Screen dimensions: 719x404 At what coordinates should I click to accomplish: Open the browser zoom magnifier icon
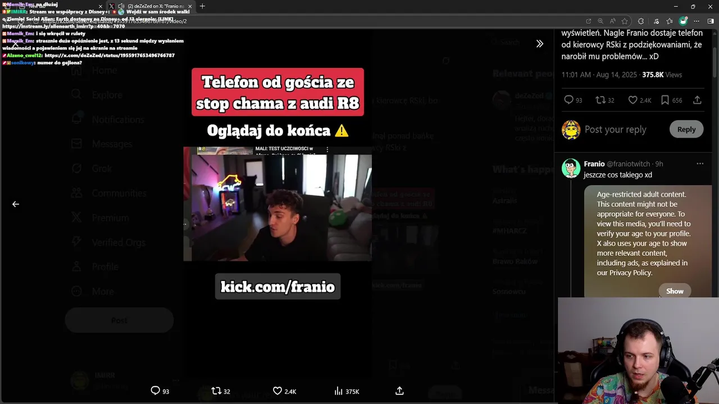[600, 21]
